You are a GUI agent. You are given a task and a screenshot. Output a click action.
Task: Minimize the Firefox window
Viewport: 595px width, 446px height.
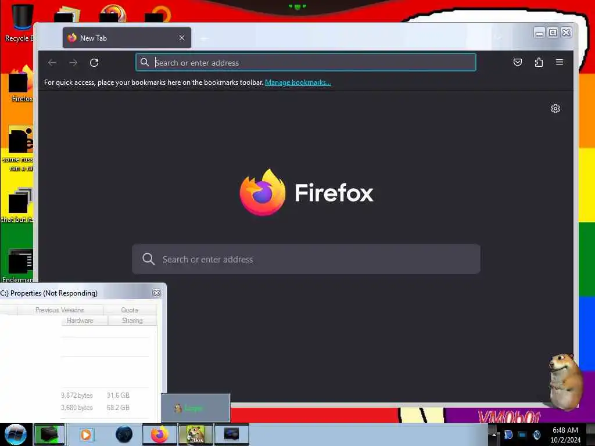(x=539, y=33)
